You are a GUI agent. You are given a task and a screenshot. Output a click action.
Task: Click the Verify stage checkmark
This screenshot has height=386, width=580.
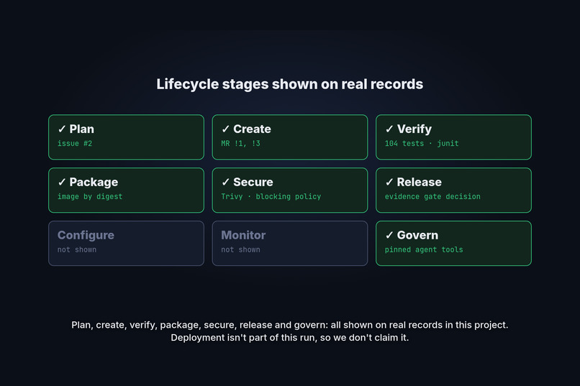[389, 129]
